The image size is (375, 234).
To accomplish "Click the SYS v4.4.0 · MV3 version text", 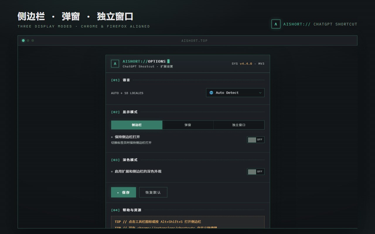I will point(248,64).
